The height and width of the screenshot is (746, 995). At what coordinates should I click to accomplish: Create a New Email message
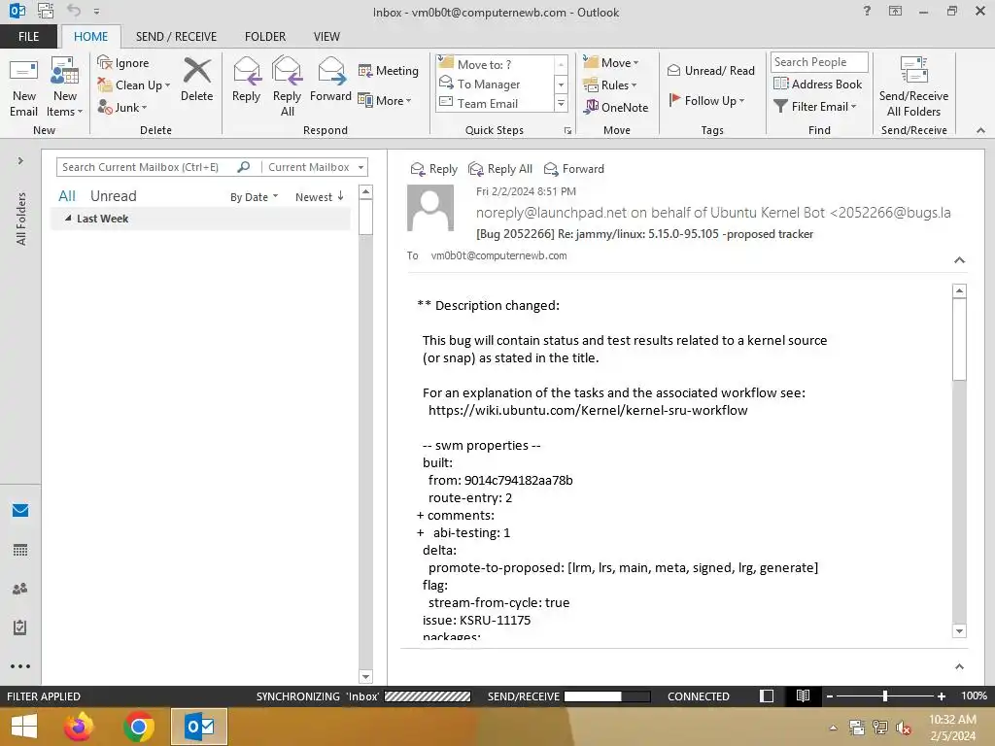click(x=23, y=87)
